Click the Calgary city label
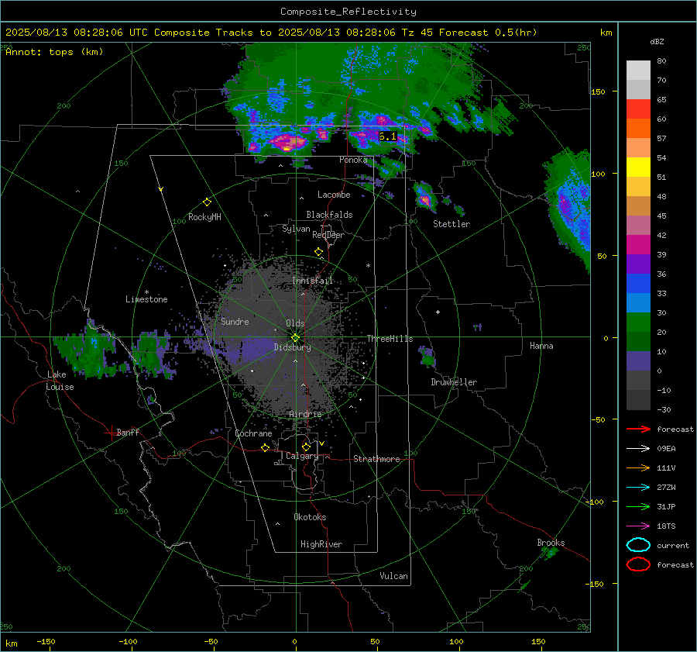This screenshot has height=652, width=697. [302, 456]
